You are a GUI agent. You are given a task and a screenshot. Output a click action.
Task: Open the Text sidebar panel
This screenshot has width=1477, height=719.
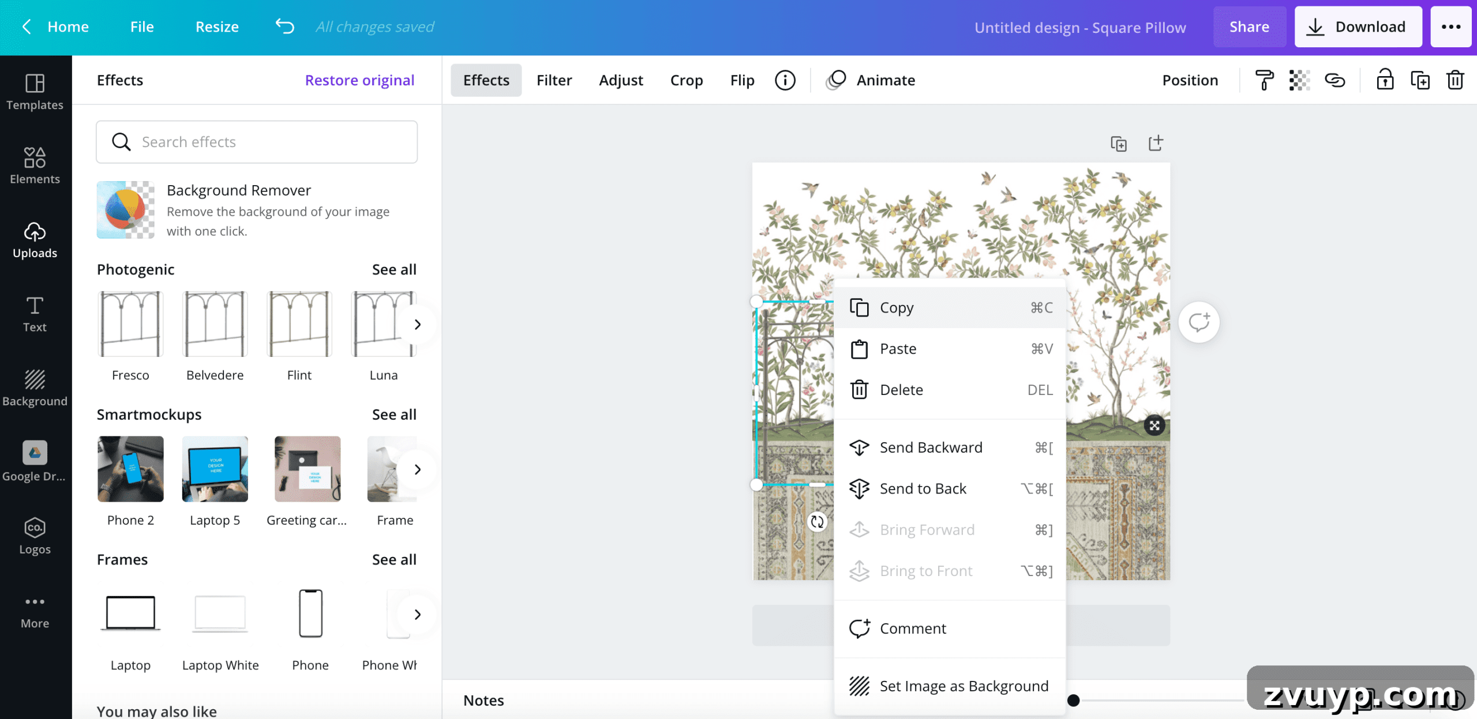pos(35,314)
